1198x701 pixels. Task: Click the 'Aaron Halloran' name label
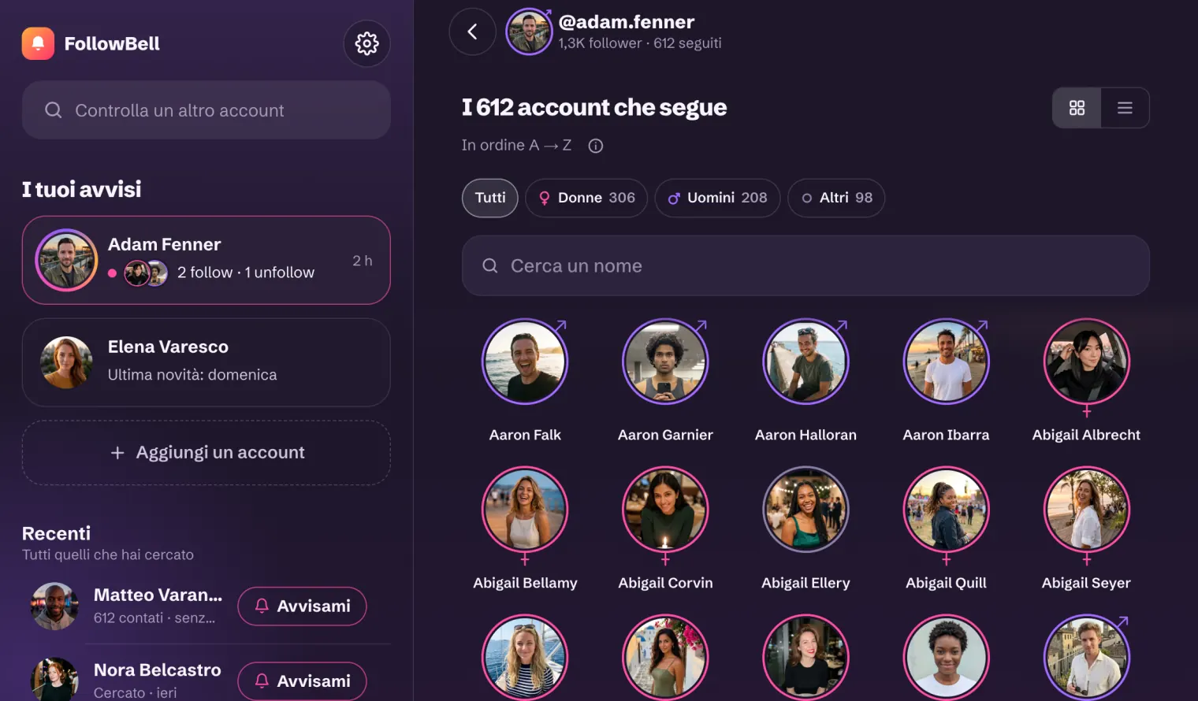[805, 435]
